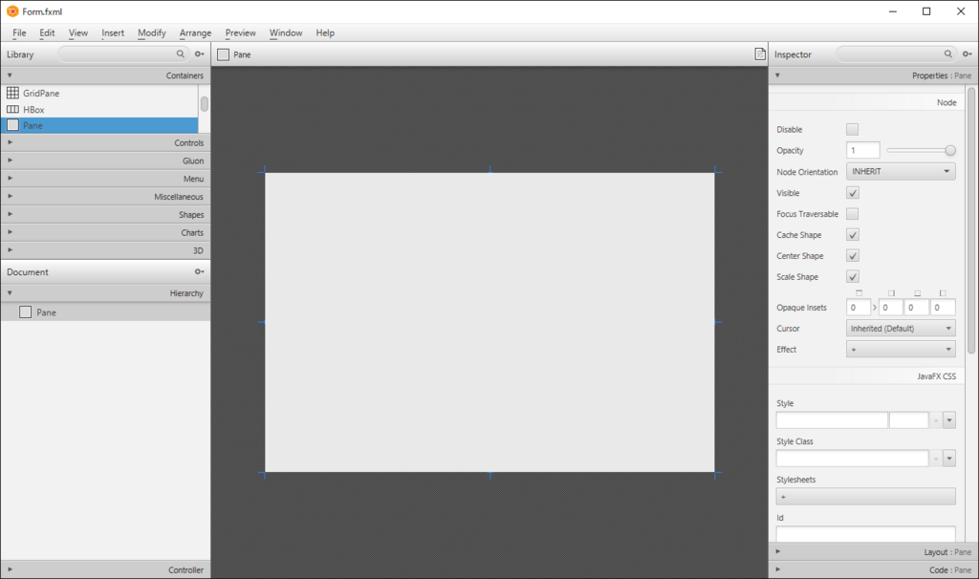Uncheck the Scale Shape checkbox

click(852, 276)
